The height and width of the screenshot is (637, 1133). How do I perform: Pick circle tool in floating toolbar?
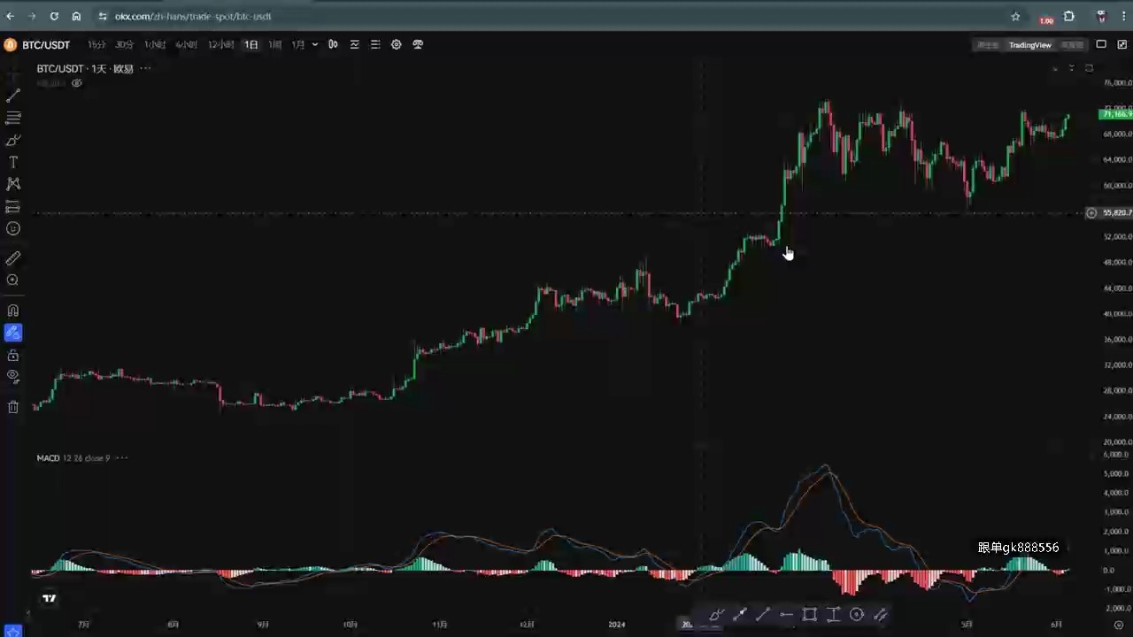coord(857,615)
